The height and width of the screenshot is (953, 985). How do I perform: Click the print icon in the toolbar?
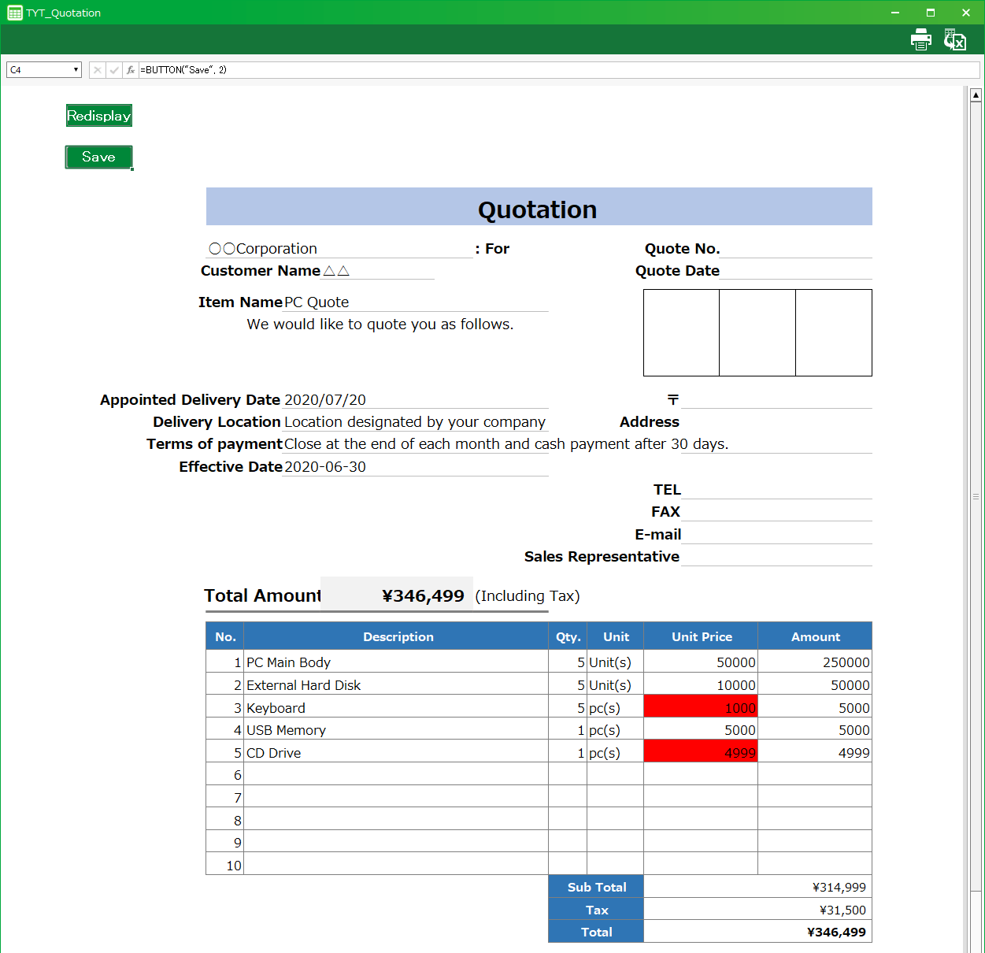point(920,39)
